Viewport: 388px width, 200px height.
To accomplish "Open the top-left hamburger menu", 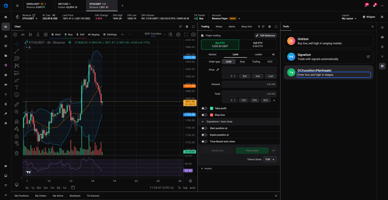I will (x=17, y=6).
